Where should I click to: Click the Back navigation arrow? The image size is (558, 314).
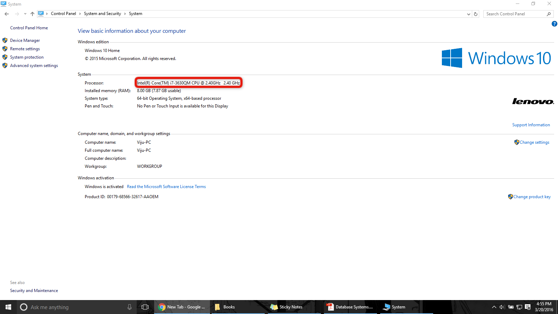click(x=7, y=14)
